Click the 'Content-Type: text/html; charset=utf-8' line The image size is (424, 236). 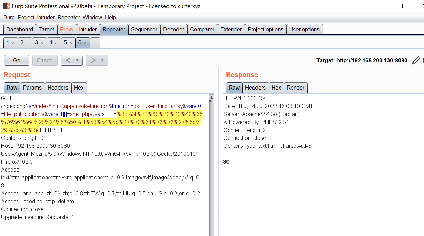[x=267, y=146]
